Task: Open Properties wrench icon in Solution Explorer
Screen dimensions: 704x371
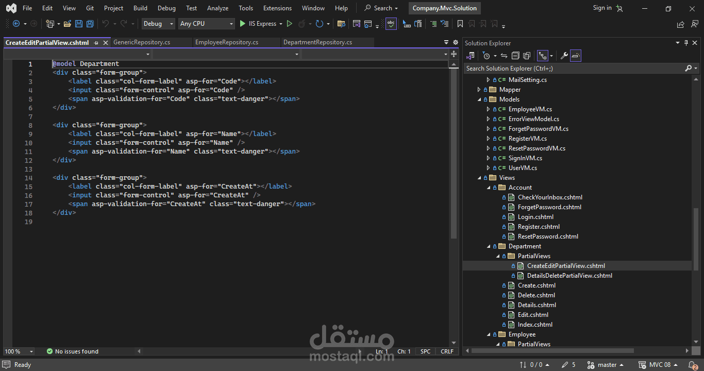Action: (x=564, y=56)
